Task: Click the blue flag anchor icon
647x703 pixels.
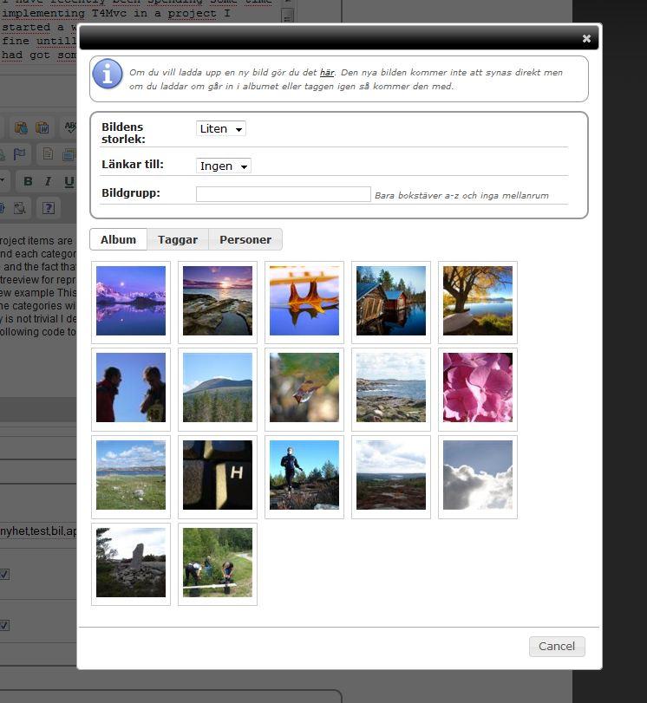Action: 19,154
